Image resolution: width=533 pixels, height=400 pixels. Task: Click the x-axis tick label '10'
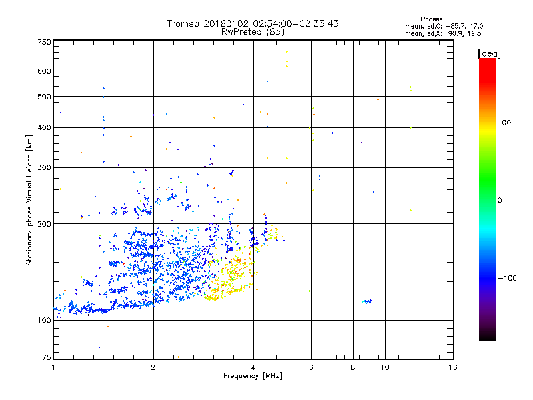pyautogui.click(x=385, y=367)
